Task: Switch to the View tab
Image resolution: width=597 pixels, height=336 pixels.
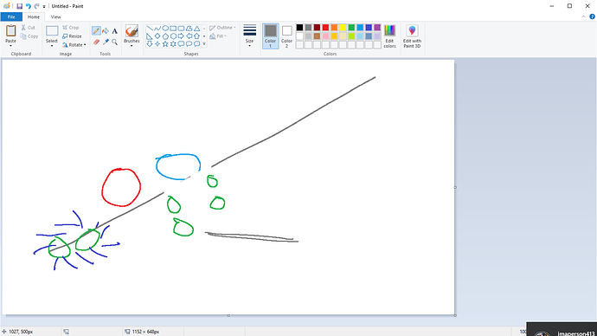Action: (55, 16)
